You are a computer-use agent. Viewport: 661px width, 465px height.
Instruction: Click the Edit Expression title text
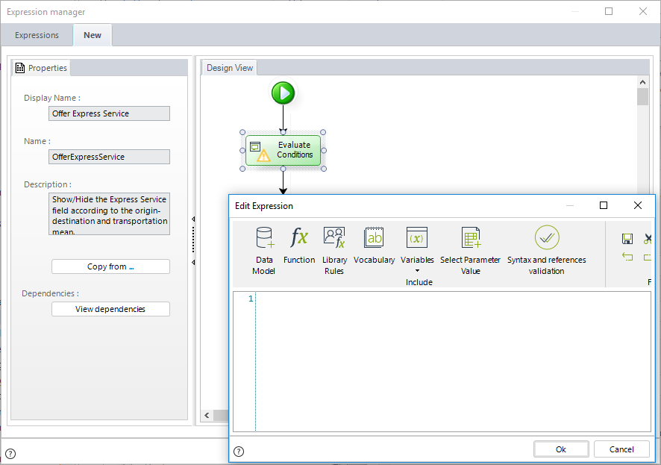[x=264, y=206]
